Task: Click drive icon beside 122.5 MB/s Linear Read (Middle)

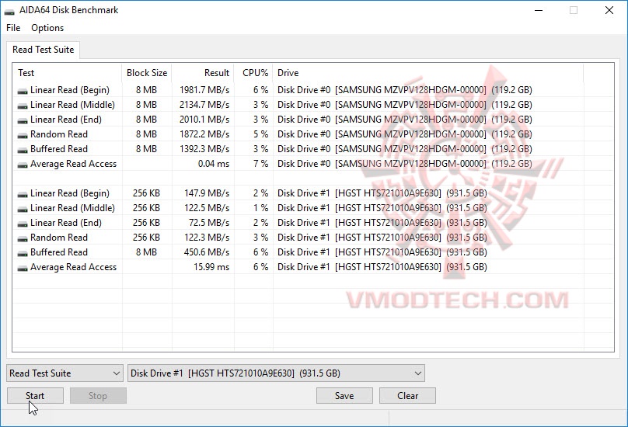Action: click(23, 209)
